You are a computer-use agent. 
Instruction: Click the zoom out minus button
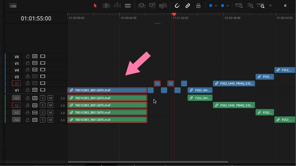tap(270, 6)
